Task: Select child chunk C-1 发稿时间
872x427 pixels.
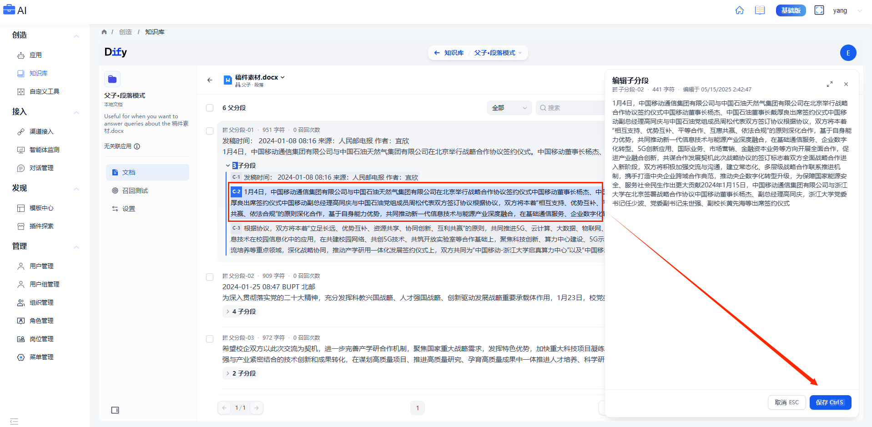Action: 325,177
